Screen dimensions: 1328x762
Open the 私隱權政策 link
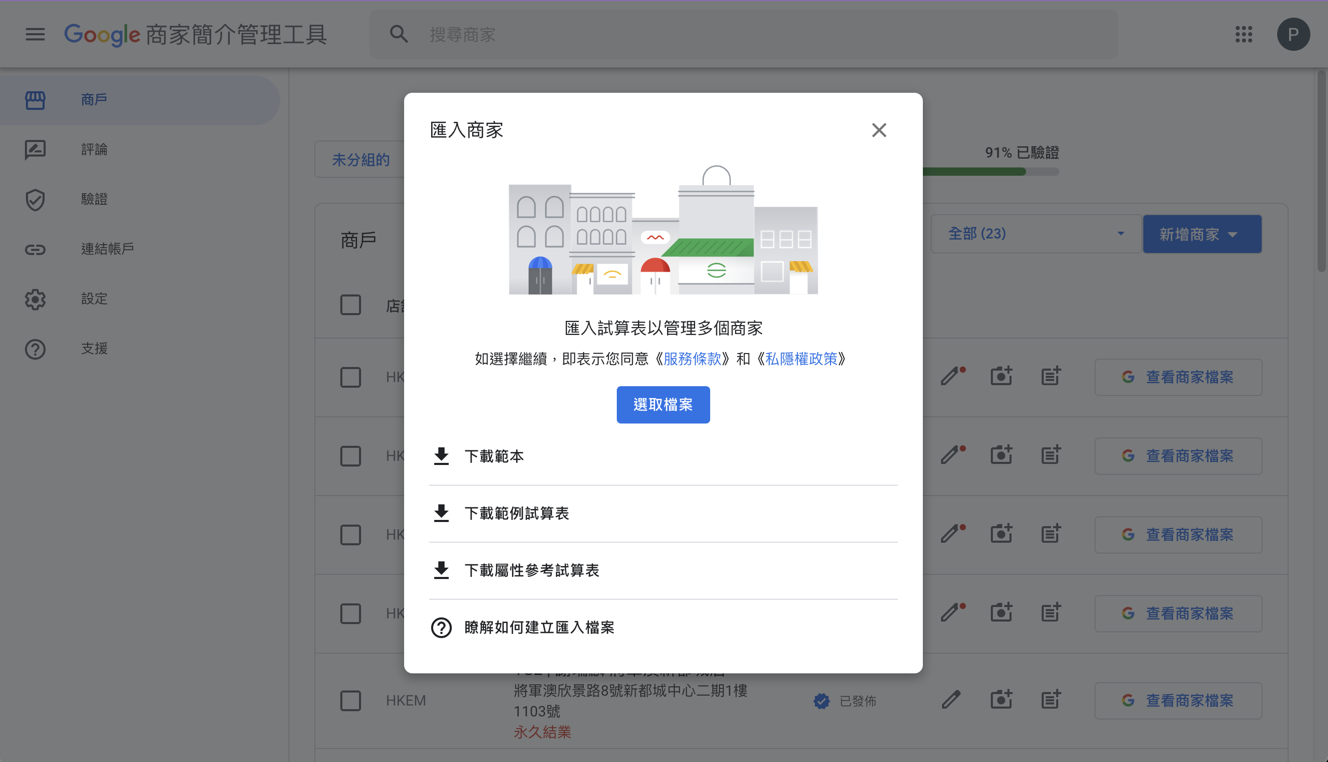click(801, 359)
